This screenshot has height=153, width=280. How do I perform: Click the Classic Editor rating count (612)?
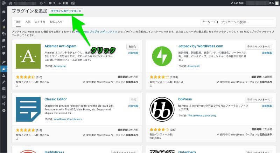(39, 130)
